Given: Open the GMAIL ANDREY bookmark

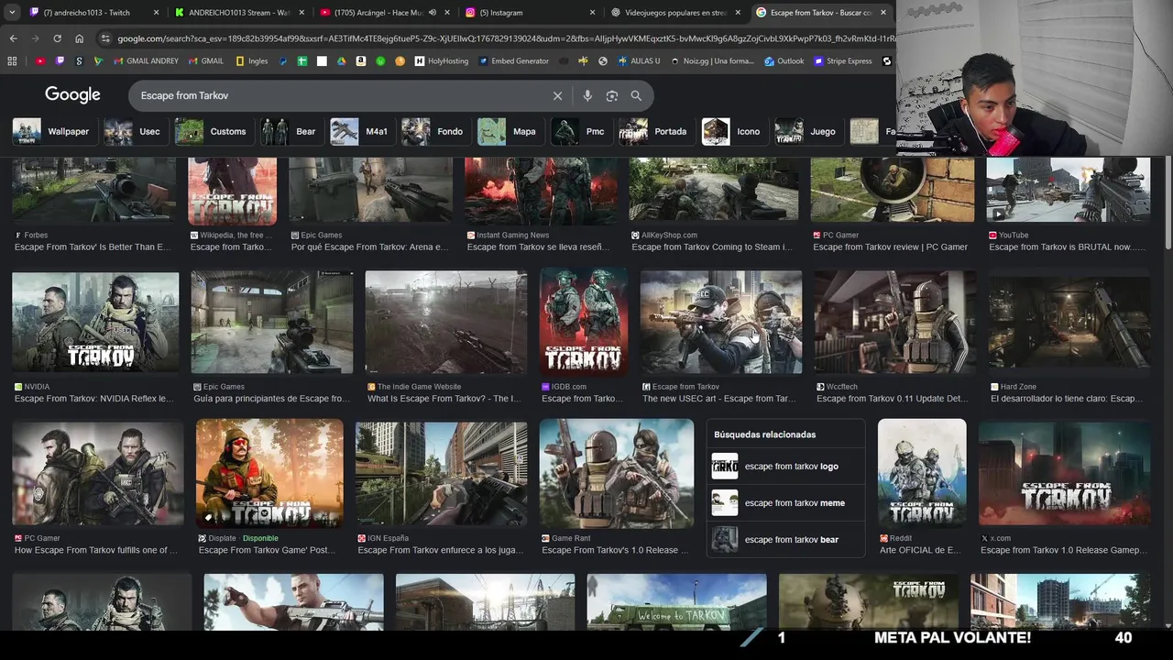Looking at the screenshot, I should point(147,61).
